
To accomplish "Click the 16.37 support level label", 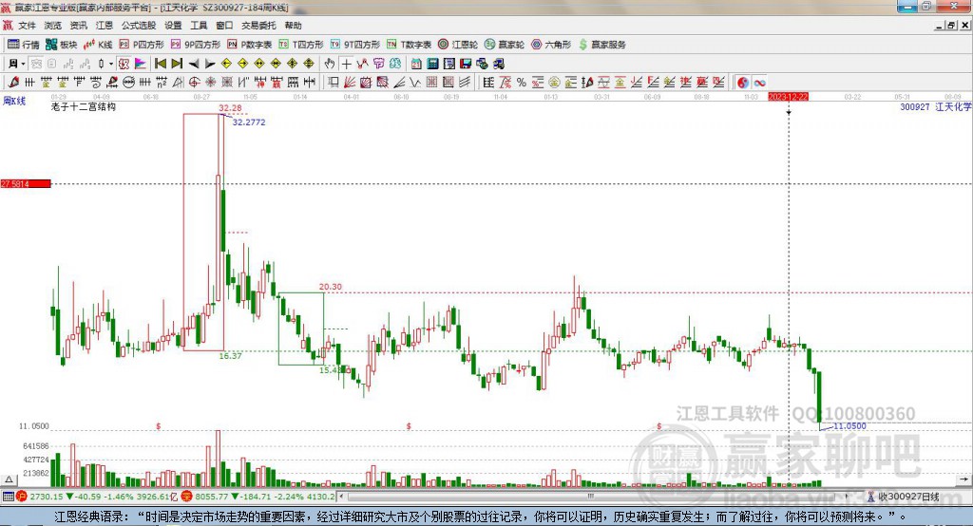I will tap(230, 356).
